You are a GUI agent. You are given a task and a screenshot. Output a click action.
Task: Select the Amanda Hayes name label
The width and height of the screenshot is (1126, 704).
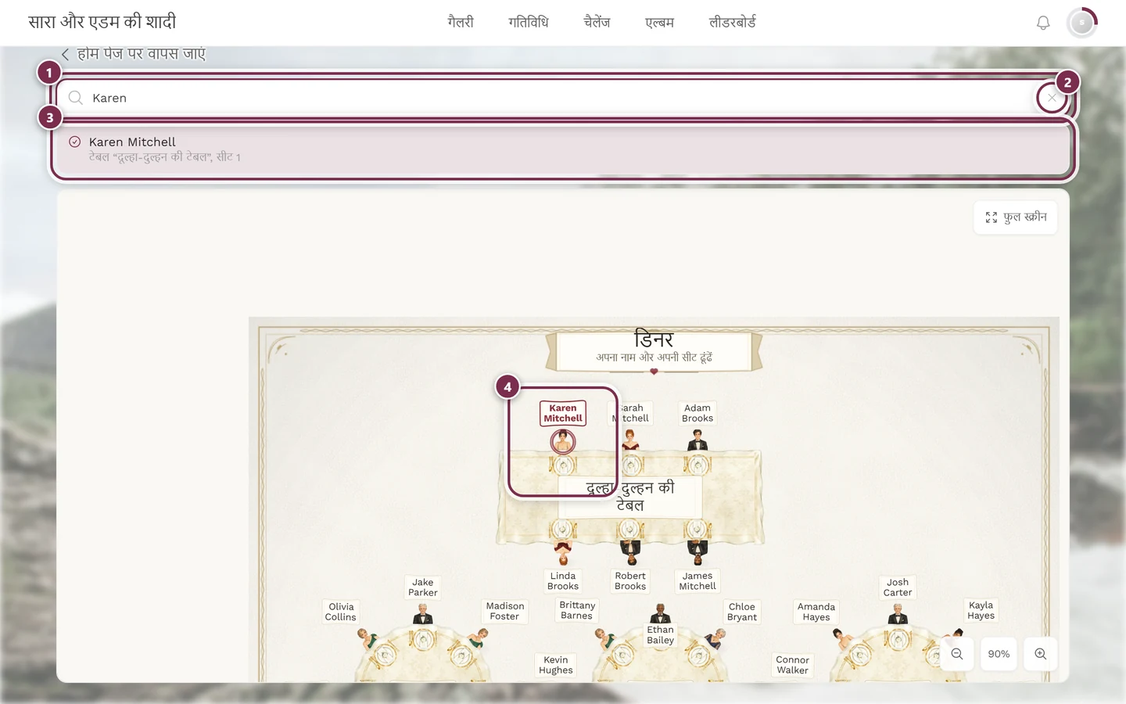[816, 612]
